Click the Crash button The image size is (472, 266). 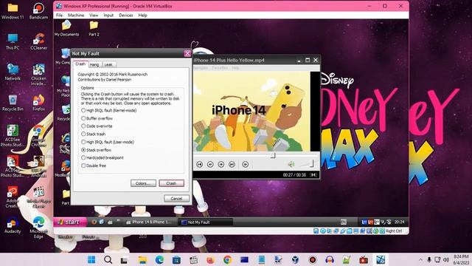click(x=171, y=183)
